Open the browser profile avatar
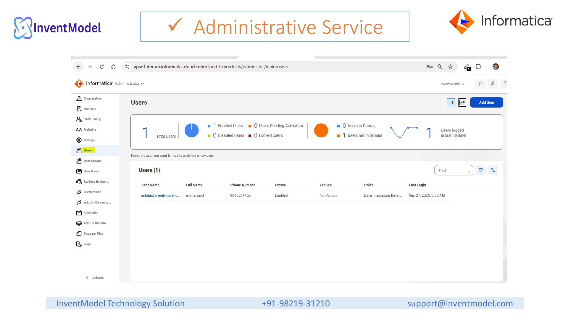 pyautogui.click(x=496, y=67)
